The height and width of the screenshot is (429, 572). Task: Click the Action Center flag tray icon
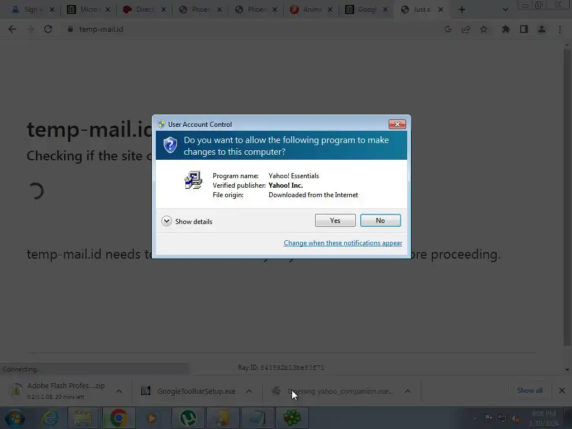point(488,418)
